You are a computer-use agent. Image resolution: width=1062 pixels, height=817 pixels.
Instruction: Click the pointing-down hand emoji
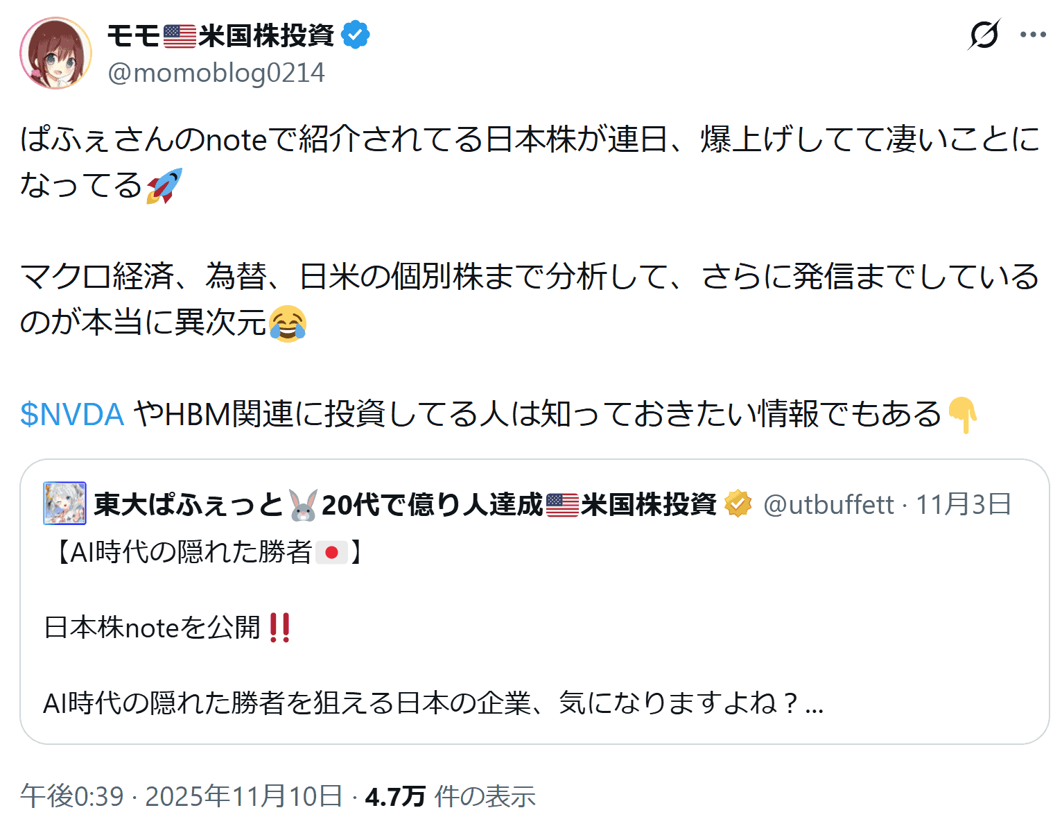pyautogui.click(x=962, y=415)
